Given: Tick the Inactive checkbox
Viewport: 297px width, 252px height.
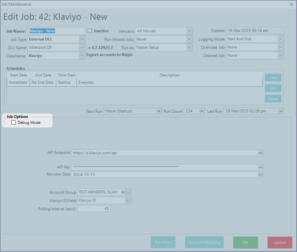Looking at the screenshot, I should (90, 31).
